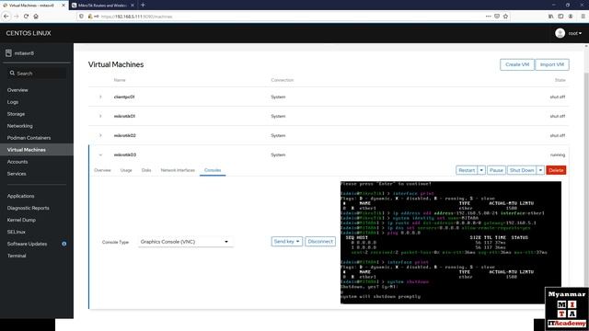Open Accounts in the sidebar
This screenshot has height=331, width=589.
click(x=17, y=162)
